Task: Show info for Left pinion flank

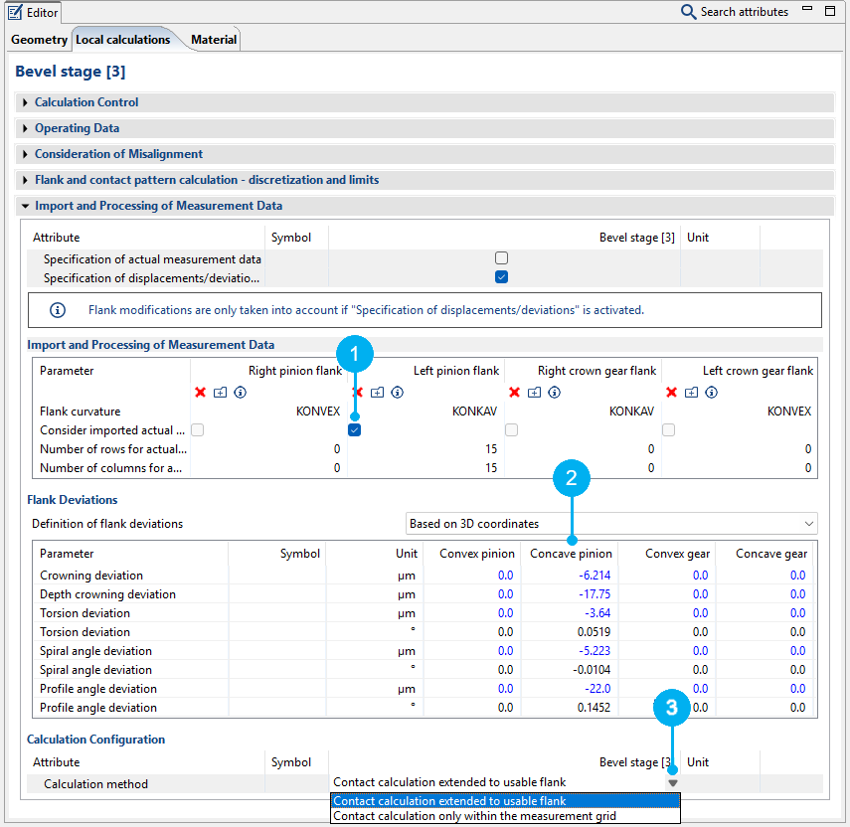Action: (398, 393)
